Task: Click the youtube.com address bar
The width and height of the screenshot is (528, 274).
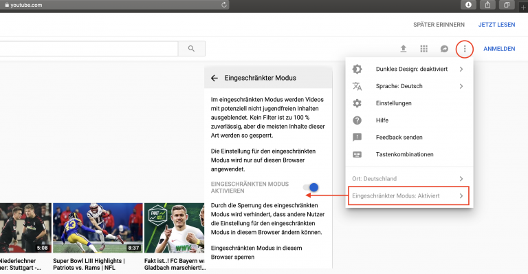Action: pos(115,5)
